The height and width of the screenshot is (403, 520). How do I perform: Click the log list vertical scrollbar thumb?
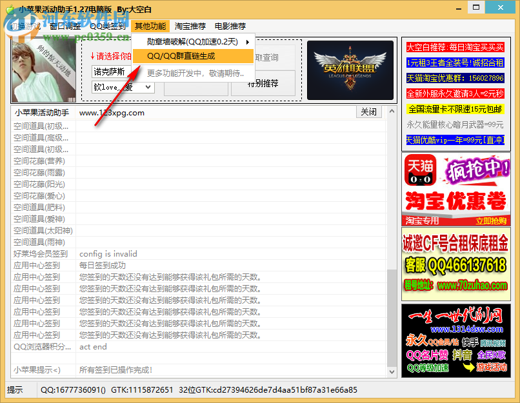(x=392, y=318)
